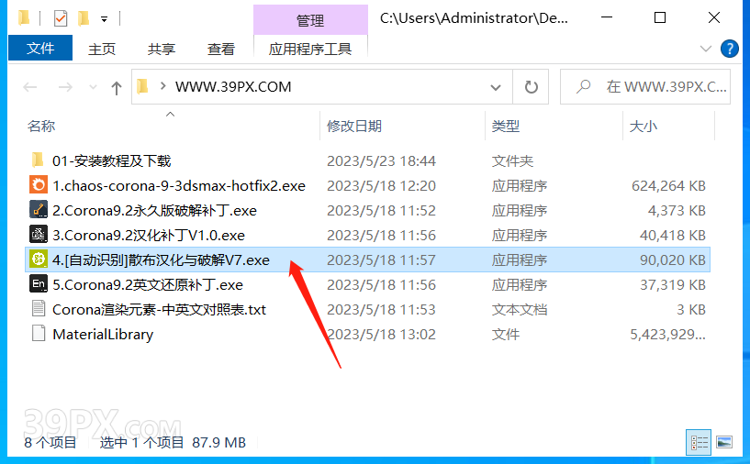This screenshot has height=464, width=750.
Task: Sort by the 类型 column header
Action: tap(506, 127)
